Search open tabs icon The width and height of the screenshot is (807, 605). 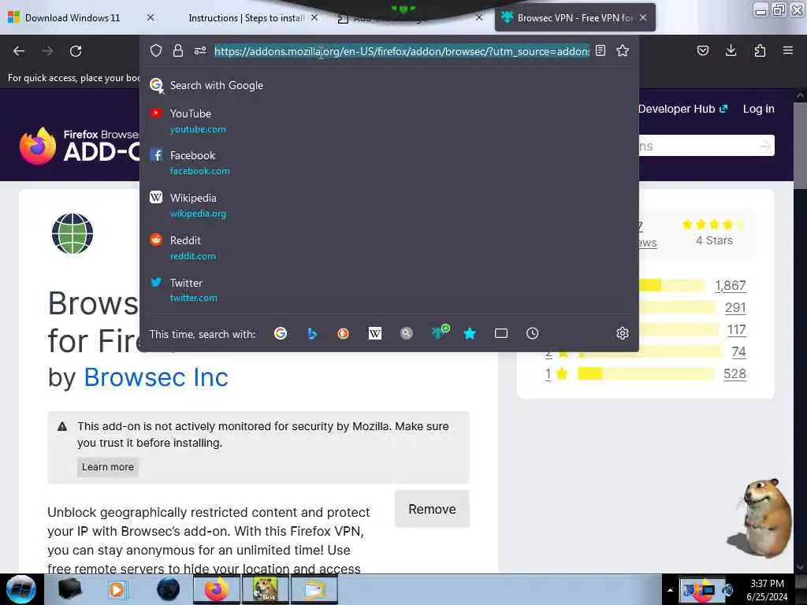pos(500,333)
